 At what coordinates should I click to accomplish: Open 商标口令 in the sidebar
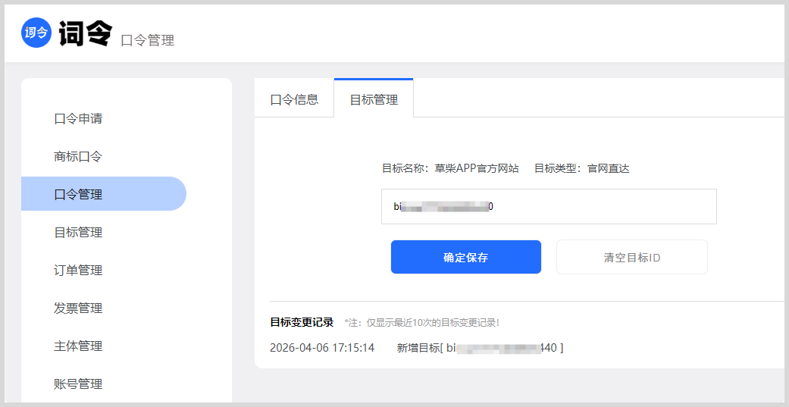click(78, 156)
